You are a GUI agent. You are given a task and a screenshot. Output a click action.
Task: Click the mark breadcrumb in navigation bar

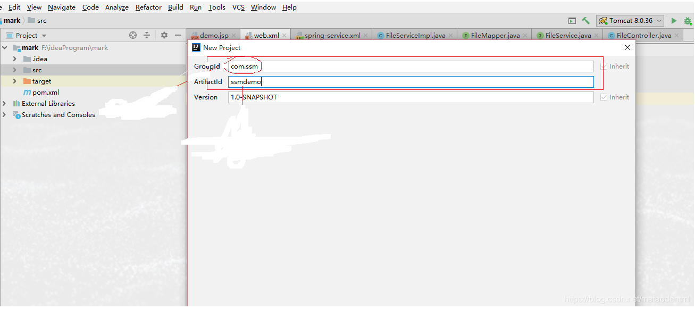coord(12,20)
